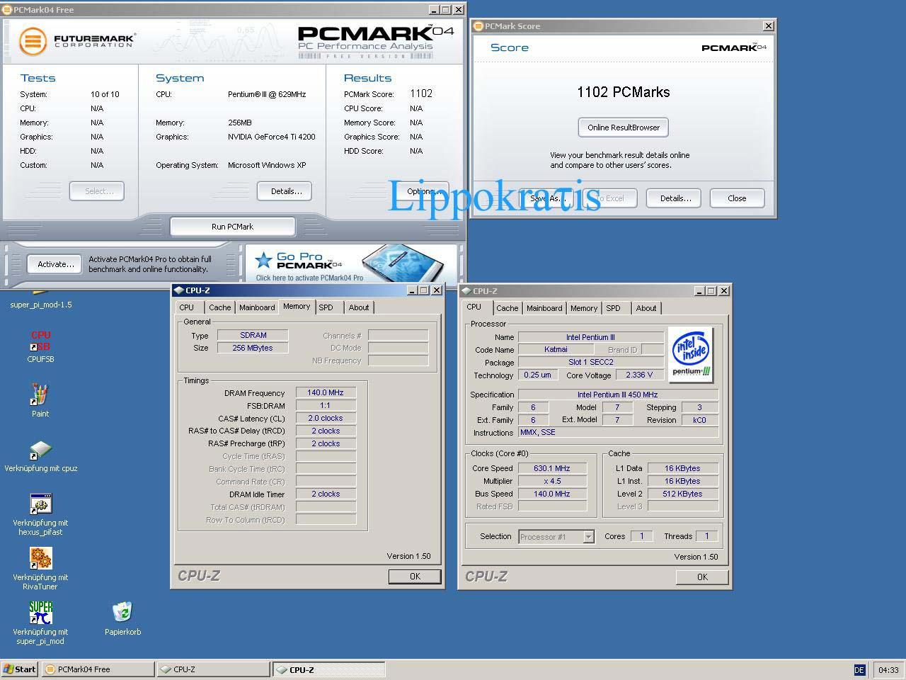
Task: Open SPD tab in Memory CPU-Z window
Action: (326, 307)
